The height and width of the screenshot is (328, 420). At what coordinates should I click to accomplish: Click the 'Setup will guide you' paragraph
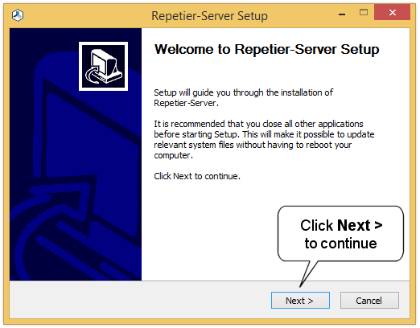[x=243, y=97]
